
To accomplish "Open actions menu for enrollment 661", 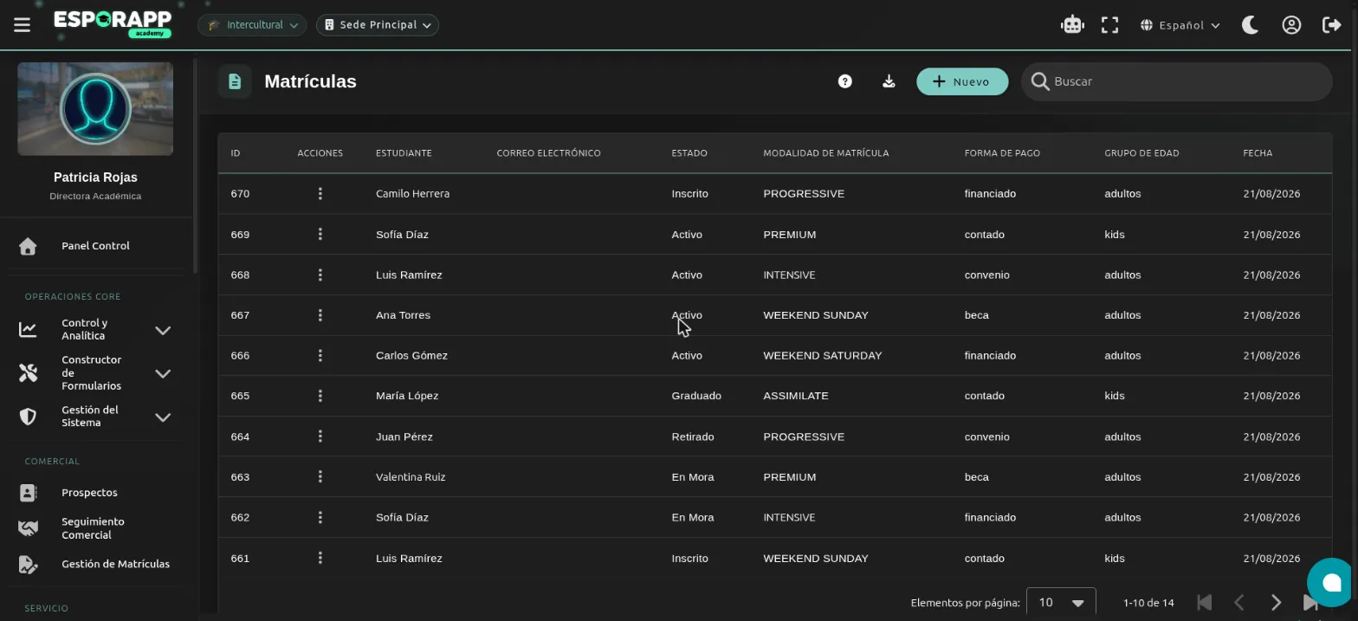I will tap(320, 559).
